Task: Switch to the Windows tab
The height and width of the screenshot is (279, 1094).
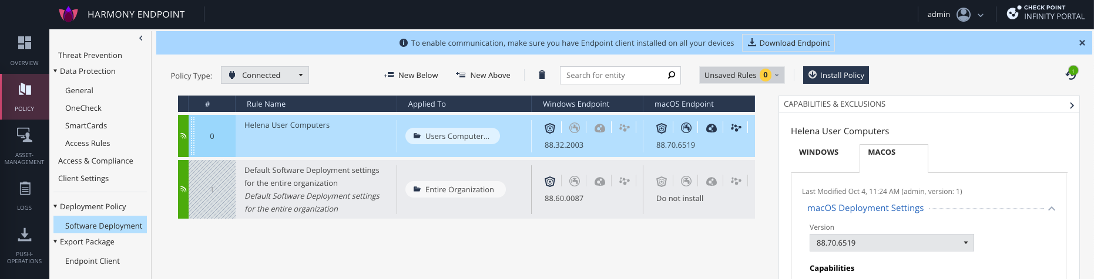Action: 818,152
